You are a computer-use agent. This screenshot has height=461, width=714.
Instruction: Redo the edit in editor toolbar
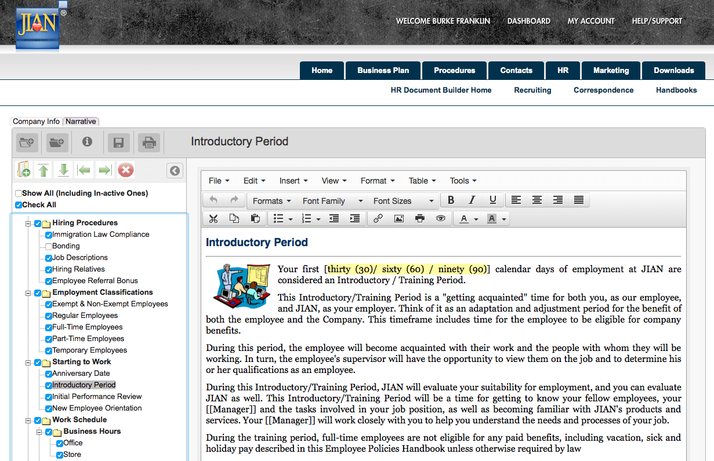[234, 200]
